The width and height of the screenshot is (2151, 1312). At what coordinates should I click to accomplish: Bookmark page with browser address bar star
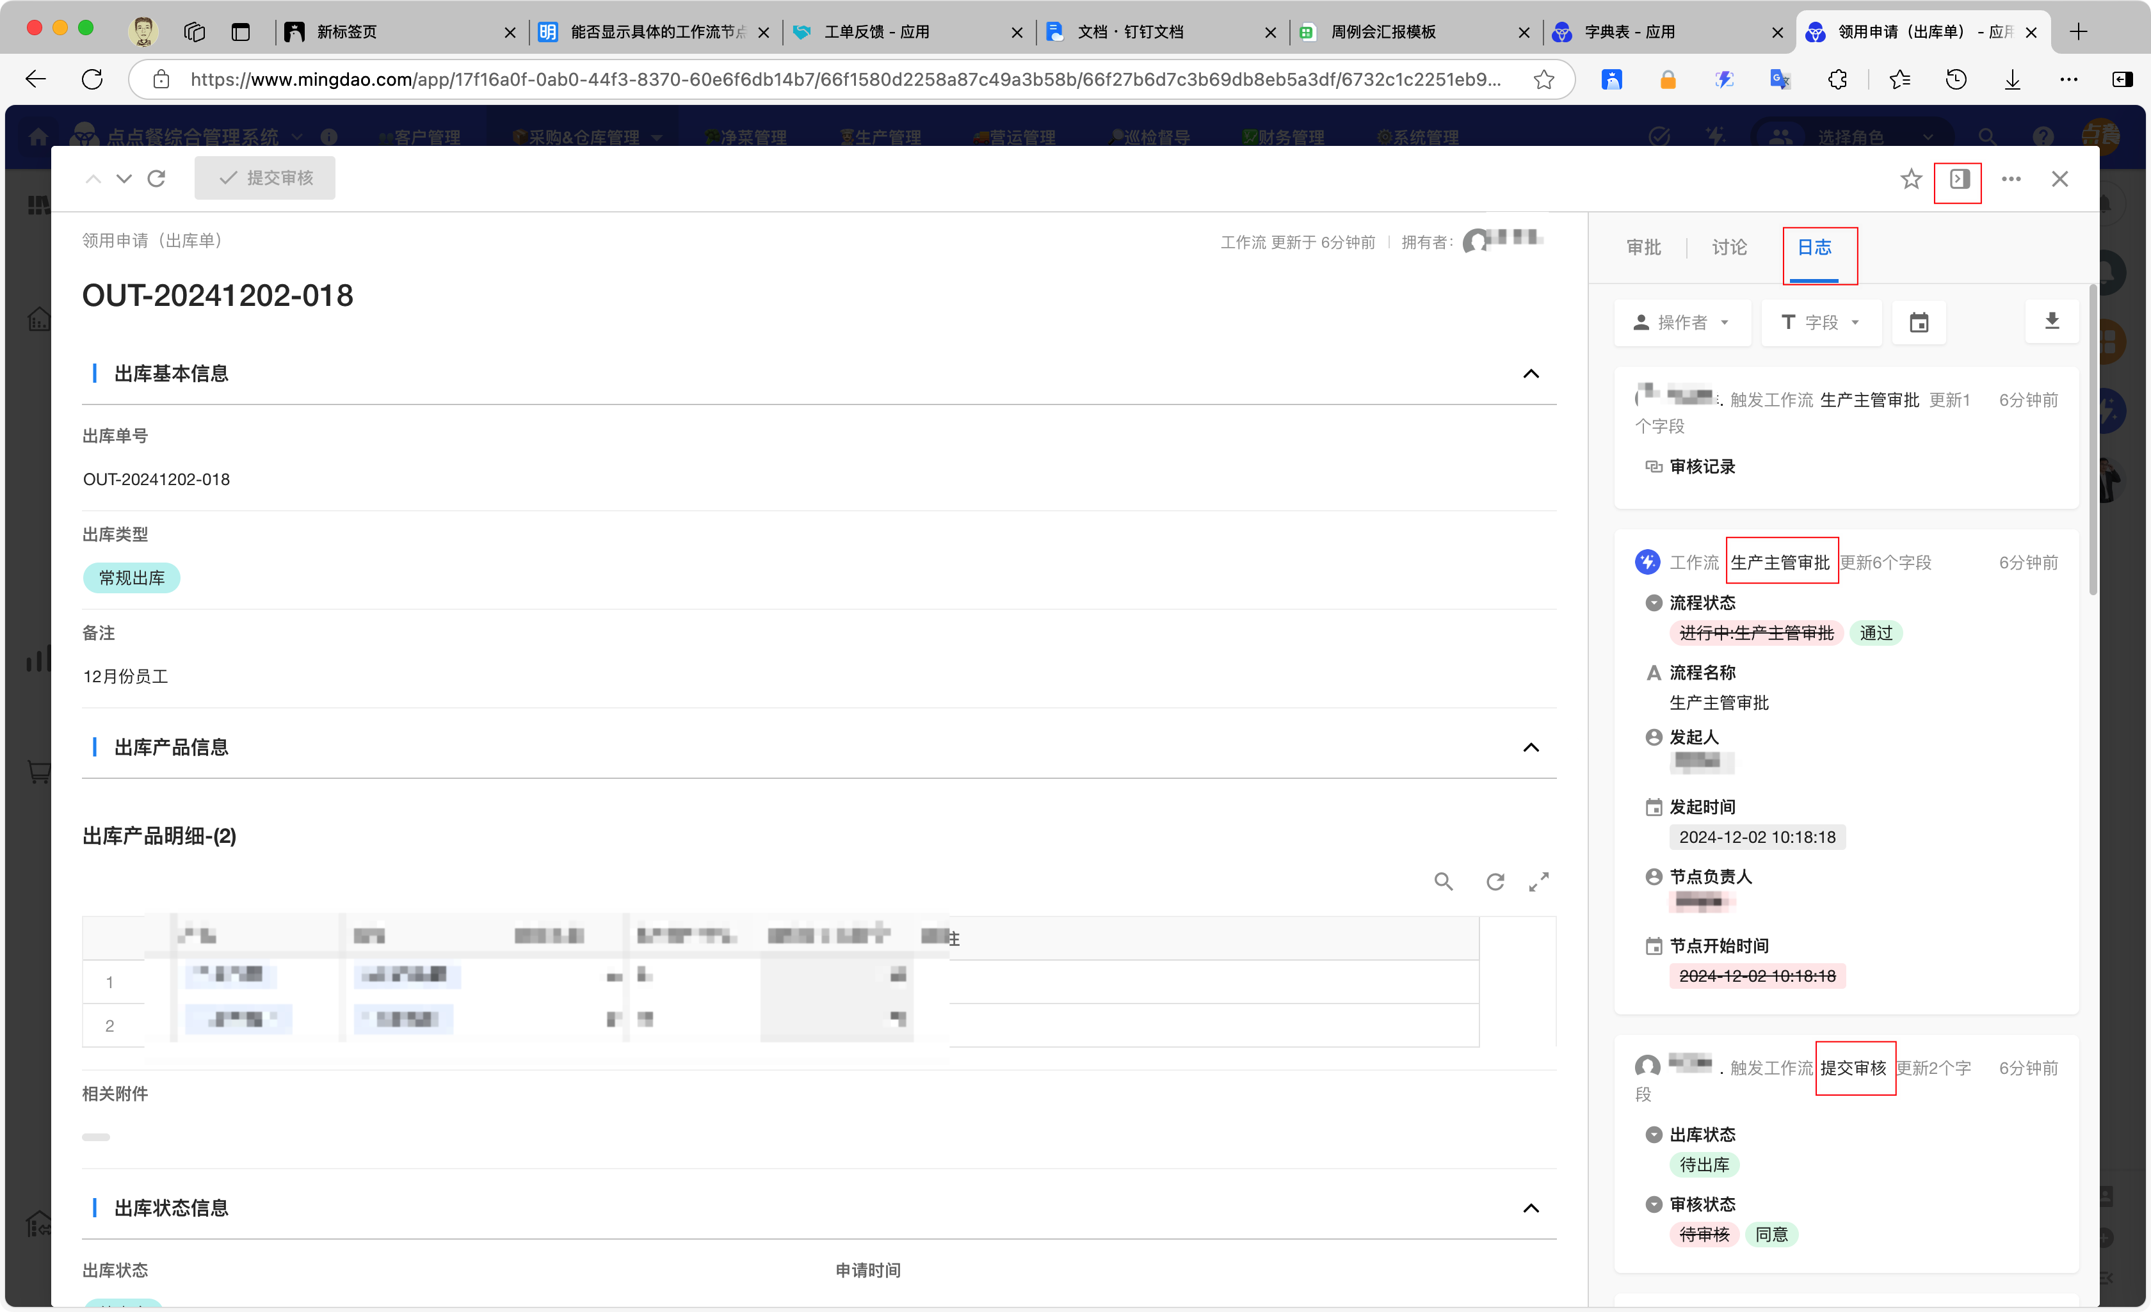point(1543,79)
